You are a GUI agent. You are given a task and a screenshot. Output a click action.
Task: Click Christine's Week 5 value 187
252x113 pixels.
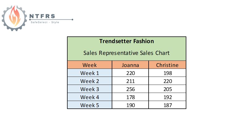tap(167, 105)
